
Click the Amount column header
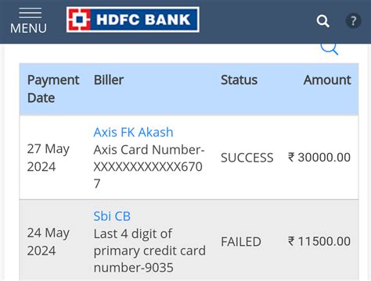[327, 80]
